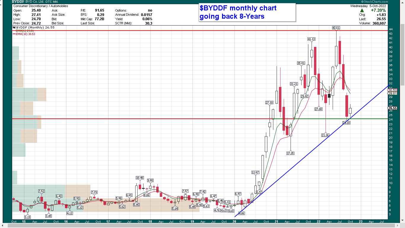Click the 4.11 low price label
The image size is (405, 228).
pyautogui.click(x=70, y=213)
